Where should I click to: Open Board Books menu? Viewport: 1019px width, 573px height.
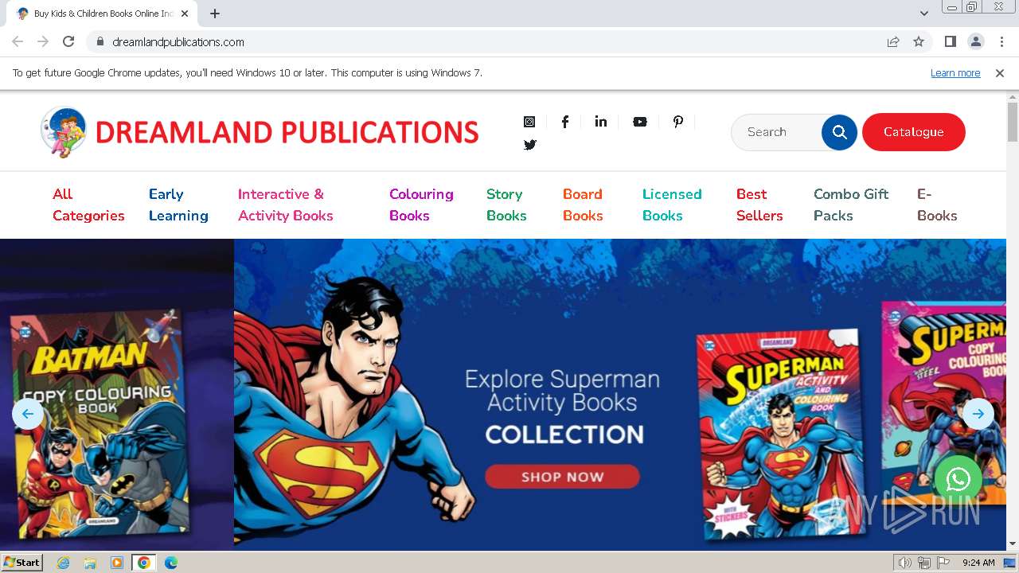[x=583, y=205]
